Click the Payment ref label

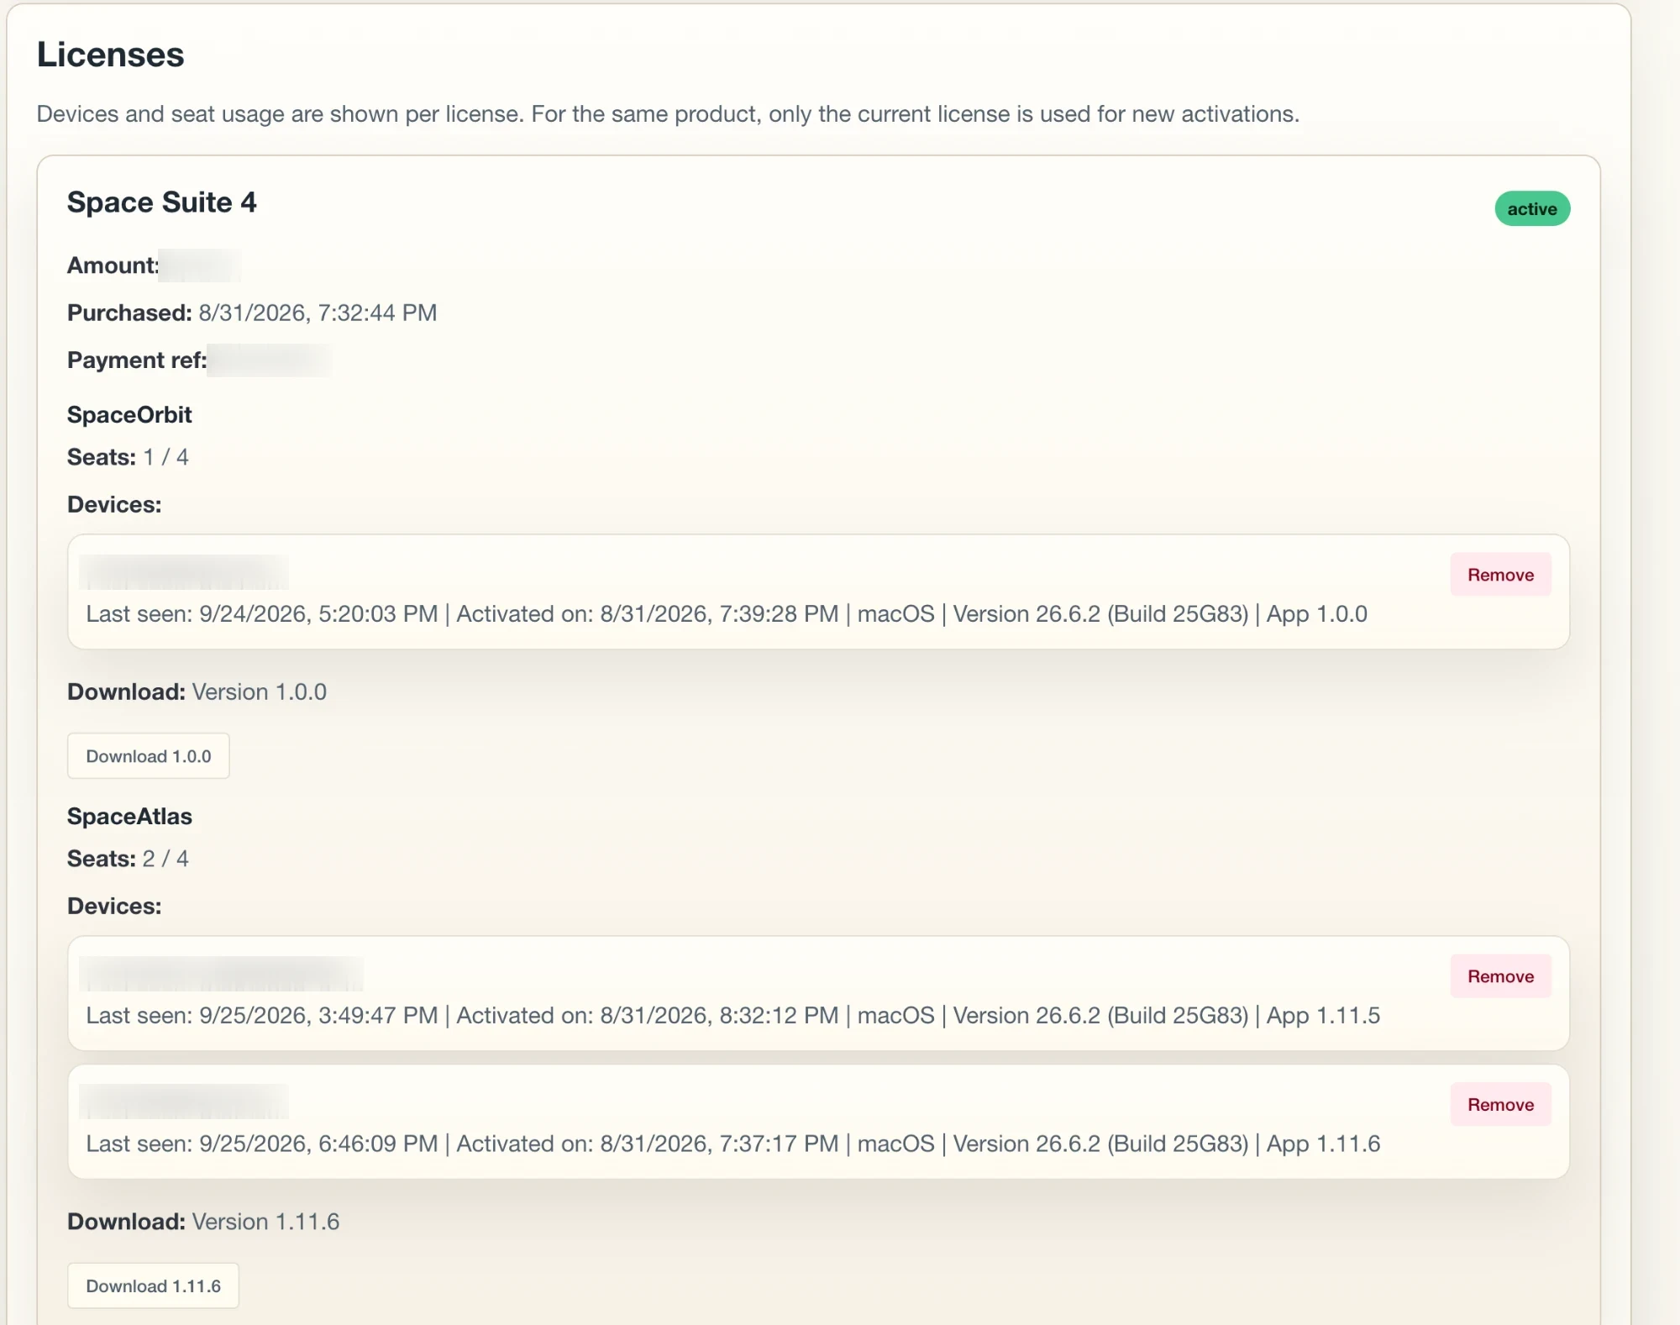coord(137,360)
